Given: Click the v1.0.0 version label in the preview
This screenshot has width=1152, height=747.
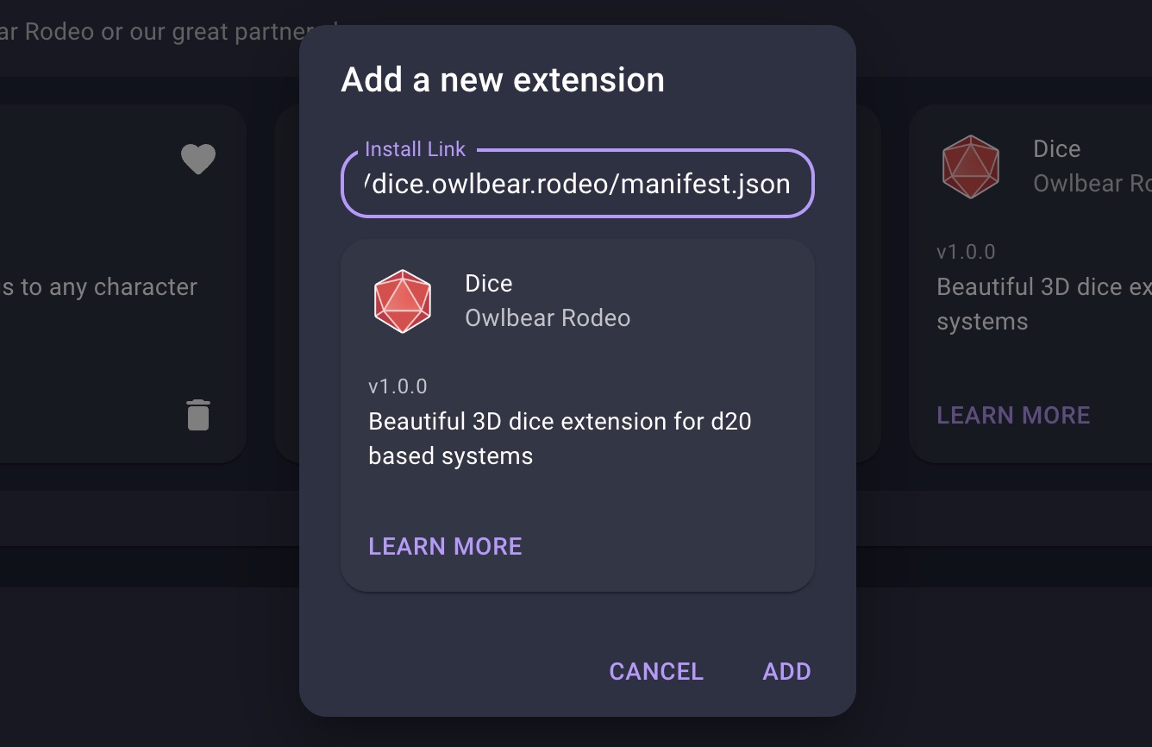Looking at the screenshot, I should coord(398,386).
